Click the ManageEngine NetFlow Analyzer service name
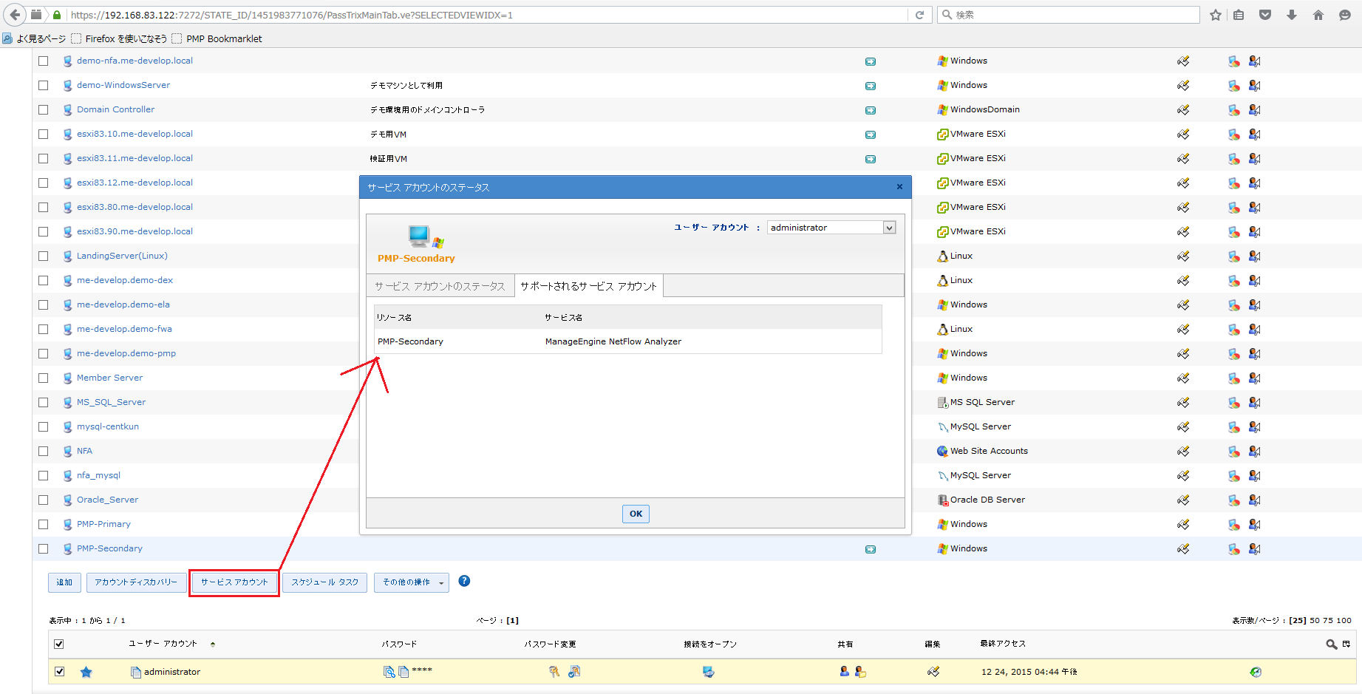Viewport: 1362px width, 694px height. click(613, 341)
